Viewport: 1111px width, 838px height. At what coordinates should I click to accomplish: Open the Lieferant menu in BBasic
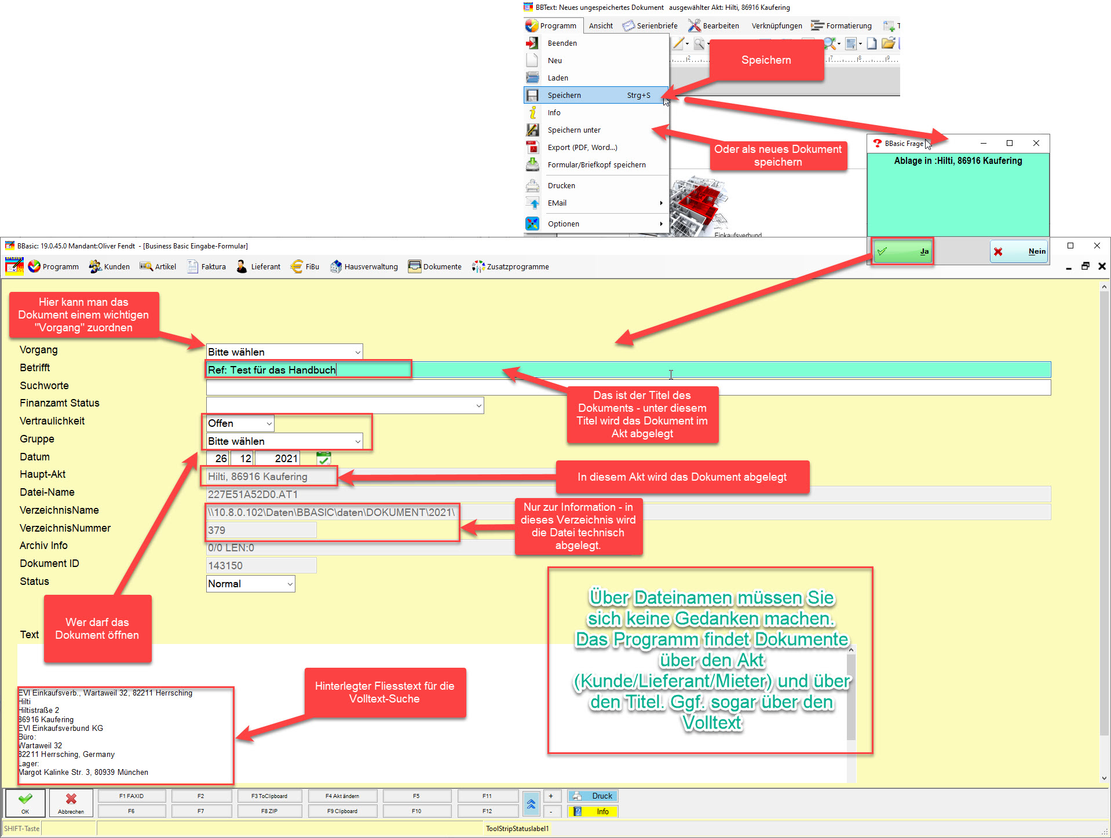pyautogui.click(x=258, y=266)
